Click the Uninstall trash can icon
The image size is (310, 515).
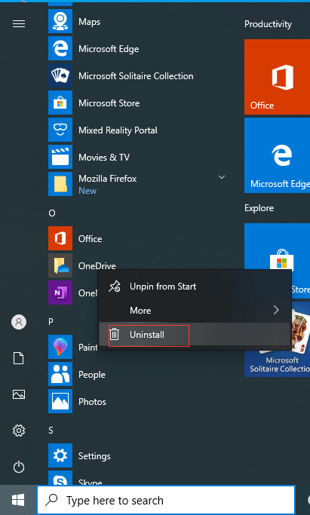tap(115, 335)
